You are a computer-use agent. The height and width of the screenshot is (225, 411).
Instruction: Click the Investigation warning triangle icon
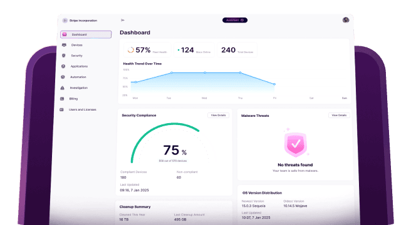63,88
